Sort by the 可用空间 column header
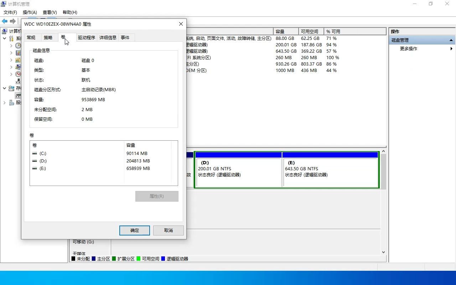Screen dimensions: 456x285 (311, 31)
